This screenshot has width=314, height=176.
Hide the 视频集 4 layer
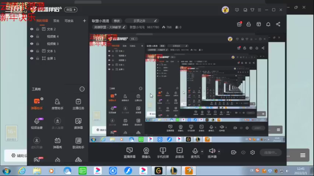pyautogui.click(x=32, y=36)
